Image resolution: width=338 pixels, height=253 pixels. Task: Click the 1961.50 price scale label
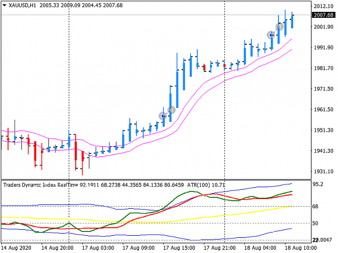point(323,110)
